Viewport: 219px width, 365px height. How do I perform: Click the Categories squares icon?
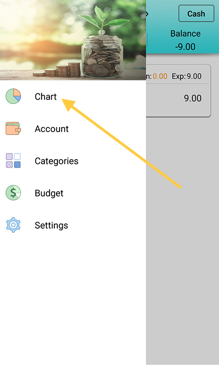click(x=13, y=161)
